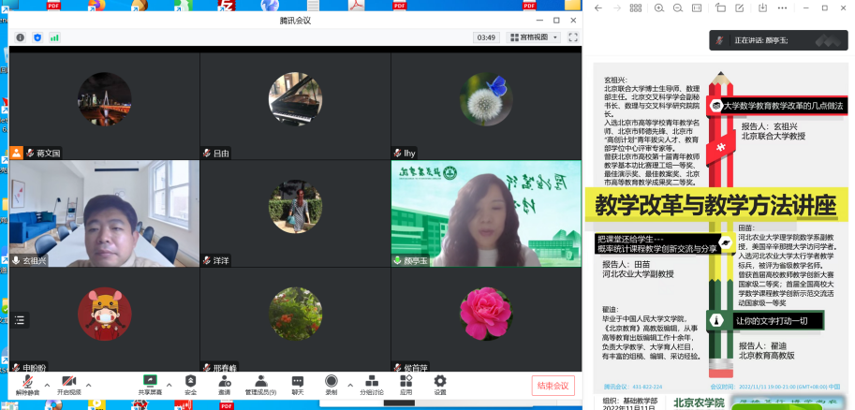This screenshot has height=410, width=855.
Task: Go forward in the image viewer
Action: 617,8
